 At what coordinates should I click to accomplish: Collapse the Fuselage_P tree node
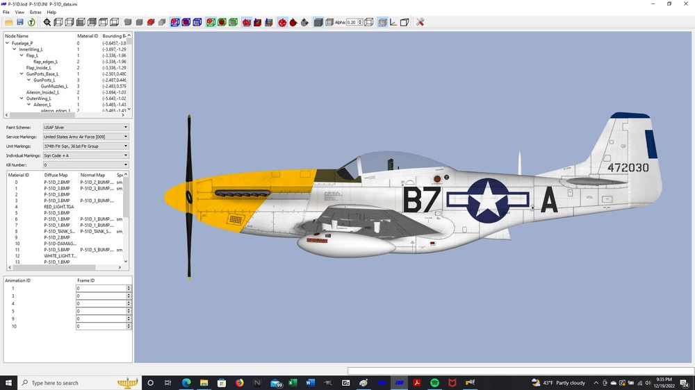point(7,44)
